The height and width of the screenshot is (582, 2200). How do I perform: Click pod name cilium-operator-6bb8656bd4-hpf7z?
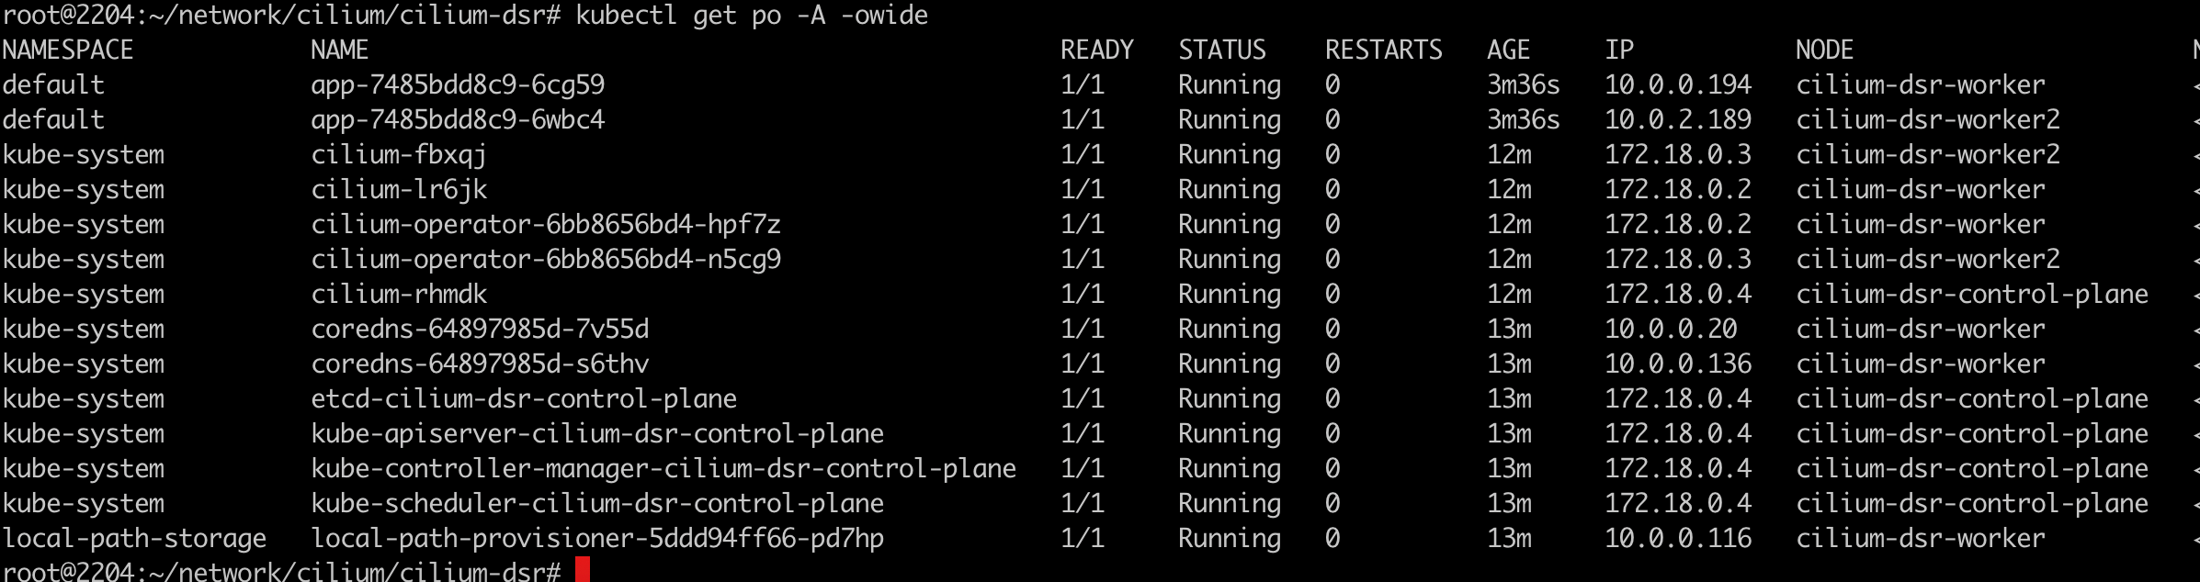click(546, 224)
